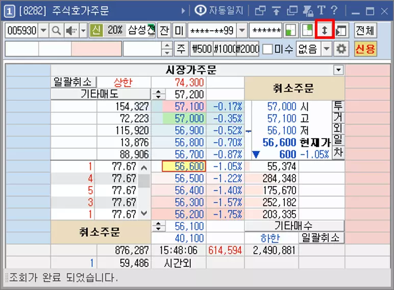Open the 없음 dropdown
394x290 pixels.
point(327,49)
